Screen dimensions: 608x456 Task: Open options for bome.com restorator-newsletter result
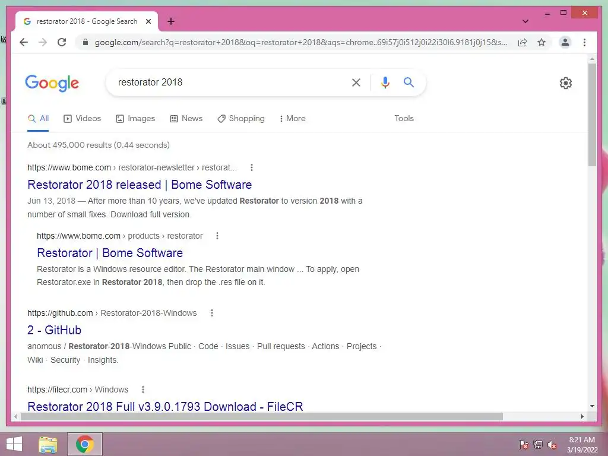click(x=252, y=167)
